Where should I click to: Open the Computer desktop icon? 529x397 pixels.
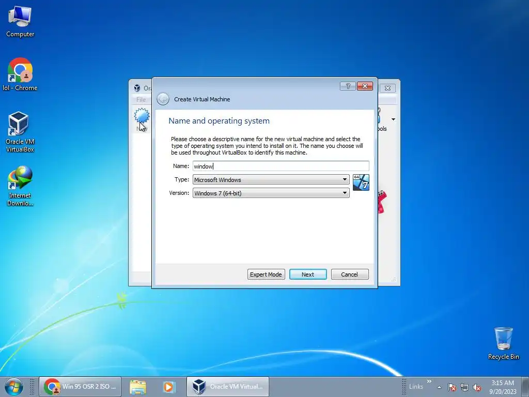[20, 22]
